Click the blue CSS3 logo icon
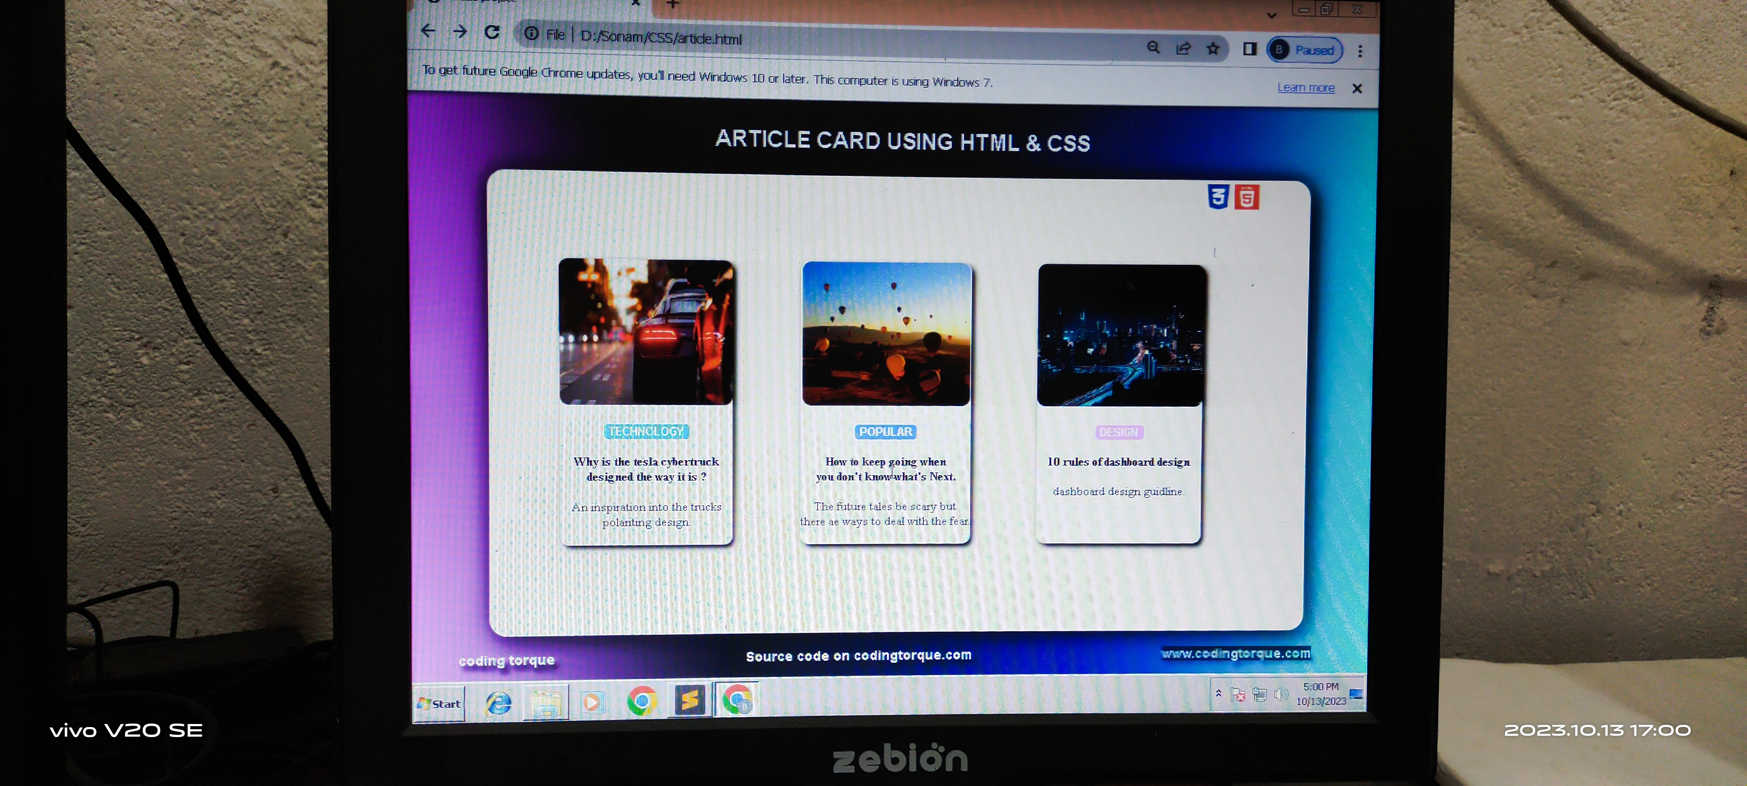1747x786 pixels. [1218, 197]
